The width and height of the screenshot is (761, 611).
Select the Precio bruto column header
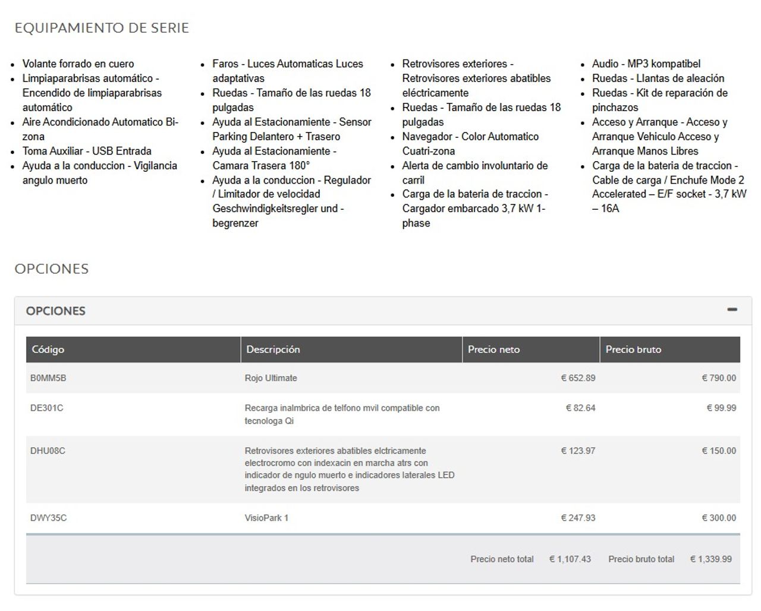click(x=633, y=349)
